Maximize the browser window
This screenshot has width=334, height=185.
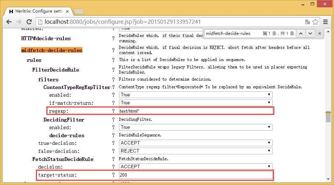312,4
